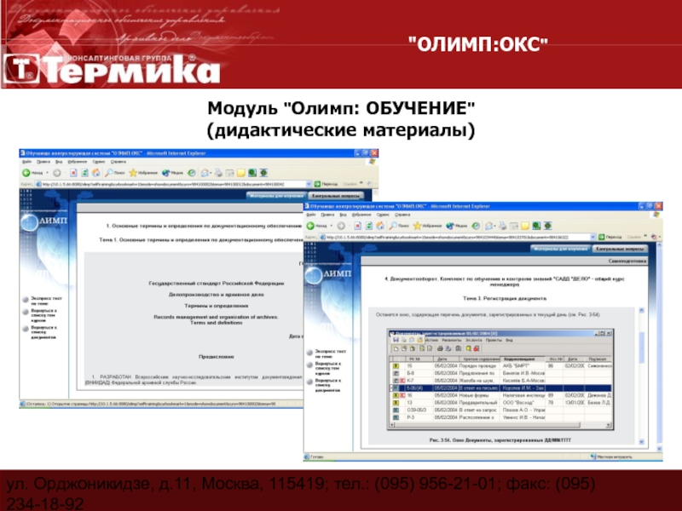This screenshot has height=511, width=682.
Task: Switch to 'Материалы для изучения' tab in the front window
Action: tap(561, 249)
